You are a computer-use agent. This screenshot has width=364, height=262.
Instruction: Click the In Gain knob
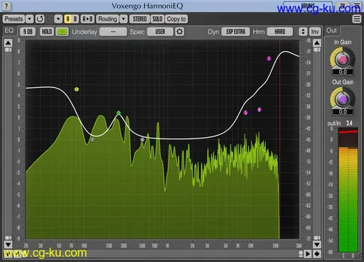point(343,59)
